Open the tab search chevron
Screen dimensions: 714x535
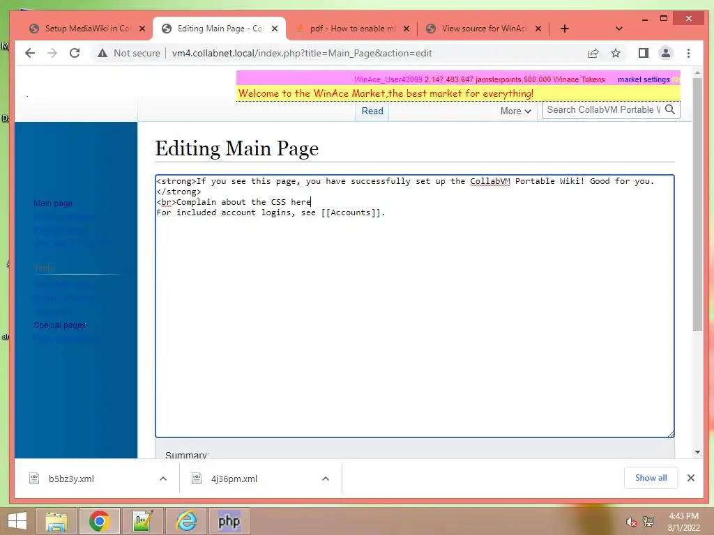619,29
